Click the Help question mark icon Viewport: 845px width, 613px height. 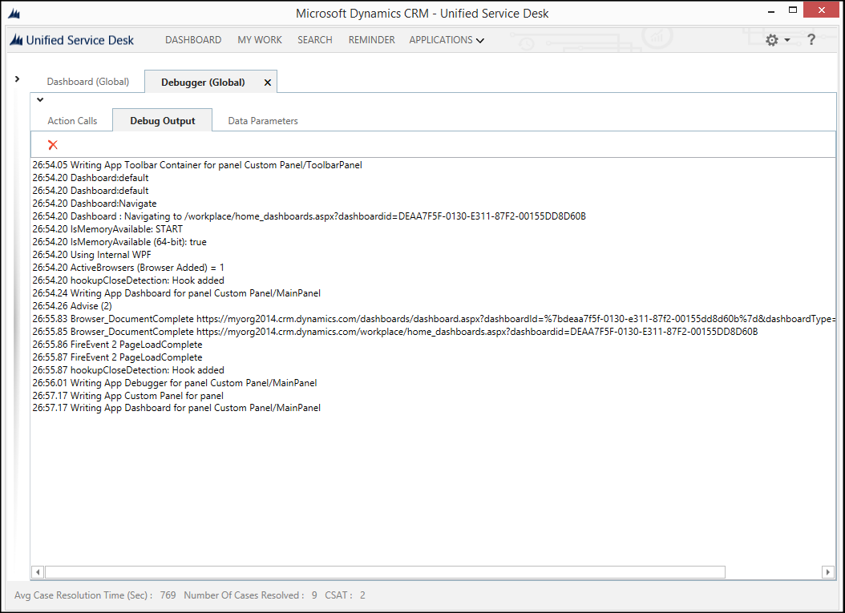811,39
